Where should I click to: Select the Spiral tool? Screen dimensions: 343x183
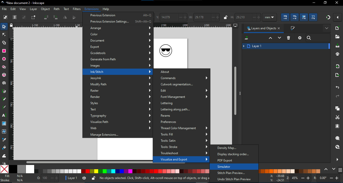[4, 83]
